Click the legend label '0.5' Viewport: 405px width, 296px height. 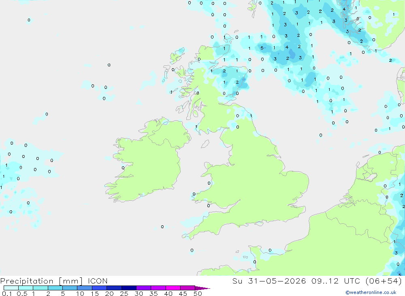click(x=22, y=294)
